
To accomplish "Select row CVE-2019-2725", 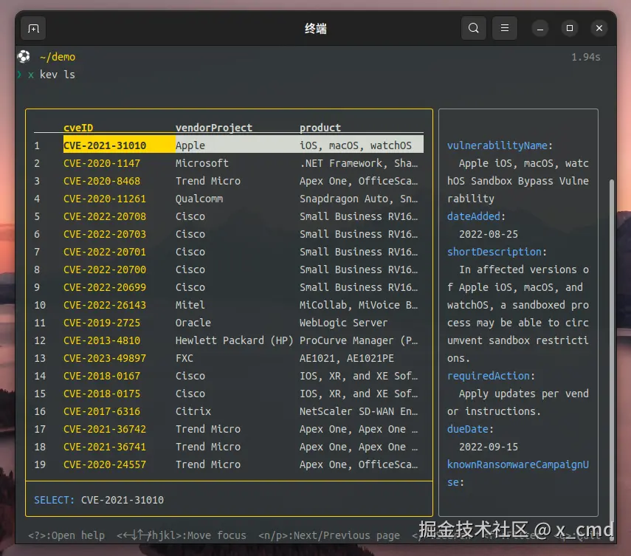I will tap(229, 323).
